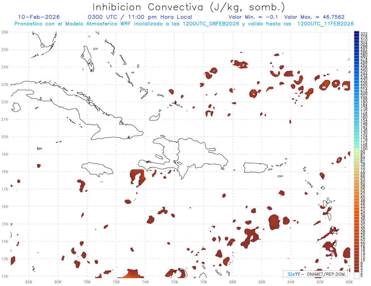371x286 pixels.
Task: Click the Jamaica island outline
Action: (x=97, y=169)
